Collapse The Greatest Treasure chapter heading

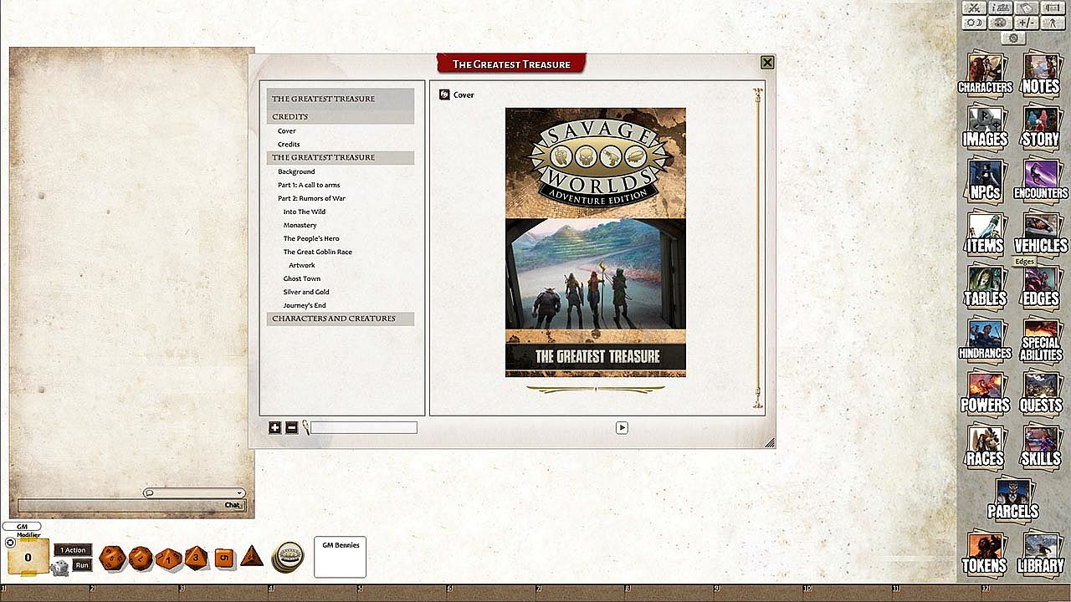[x=341, y=157]
